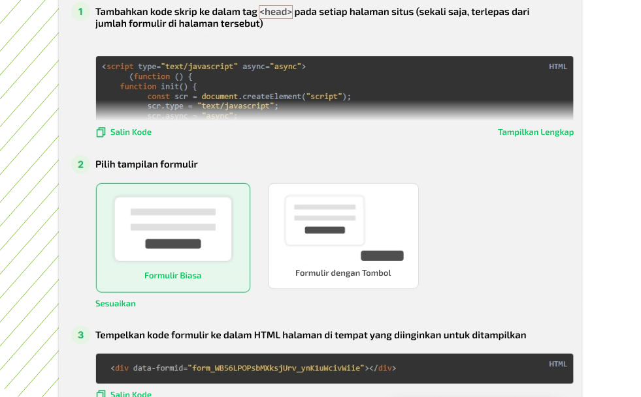
Task: Click the HTML badge on div code block
Action: [557, 364]
